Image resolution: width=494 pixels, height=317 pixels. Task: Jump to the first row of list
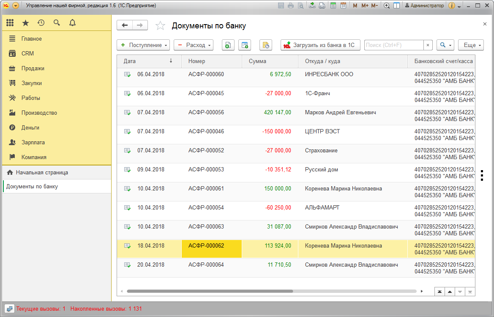[439, 292]
